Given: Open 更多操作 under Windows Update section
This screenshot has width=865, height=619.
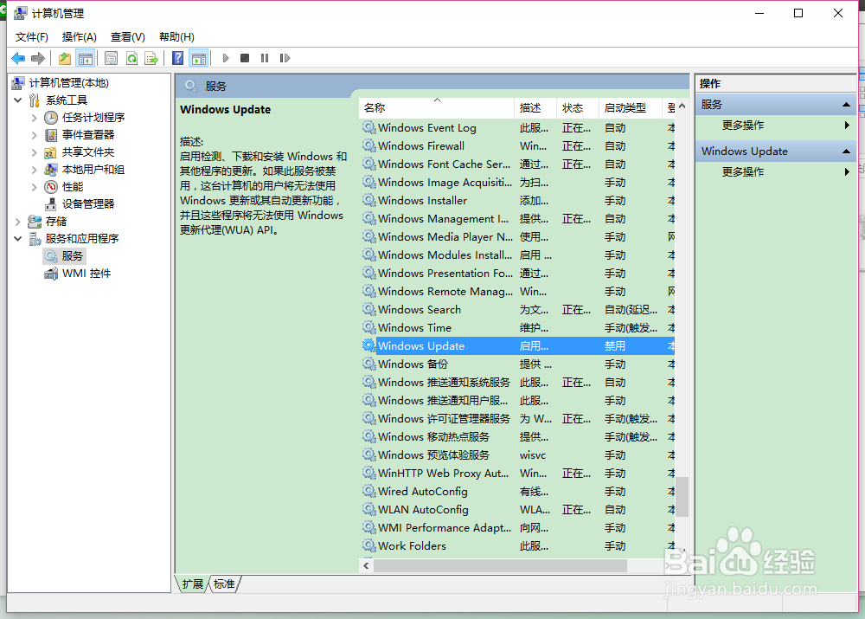Looking at the screenshot, I should 743,172.
